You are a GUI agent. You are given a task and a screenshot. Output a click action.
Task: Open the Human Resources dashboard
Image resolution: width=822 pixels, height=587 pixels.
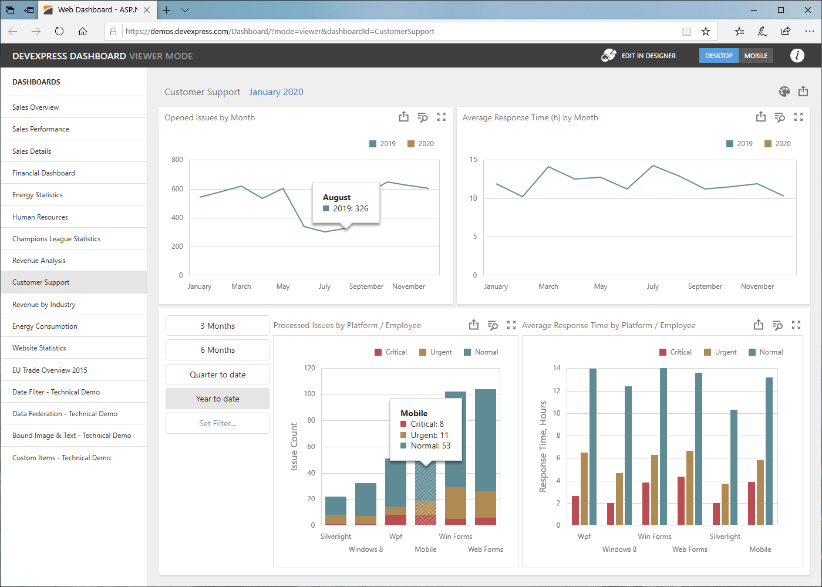click(x=39, y=217)
